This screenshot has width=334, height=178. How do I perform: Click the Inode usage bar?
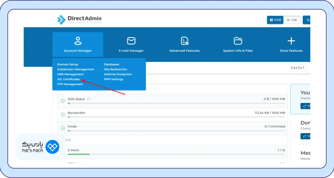(x=176, y=130)
